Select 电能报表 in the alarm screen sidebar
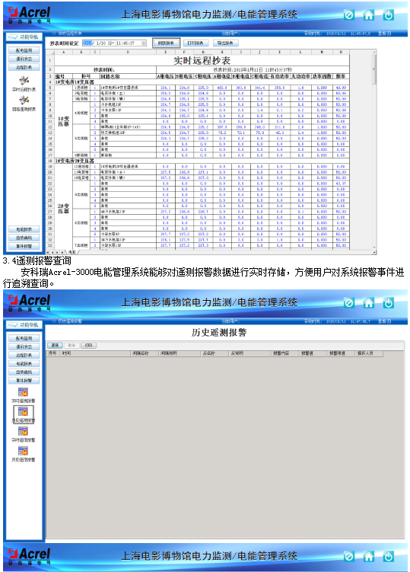The image size is (410, 572). point(24,364)
